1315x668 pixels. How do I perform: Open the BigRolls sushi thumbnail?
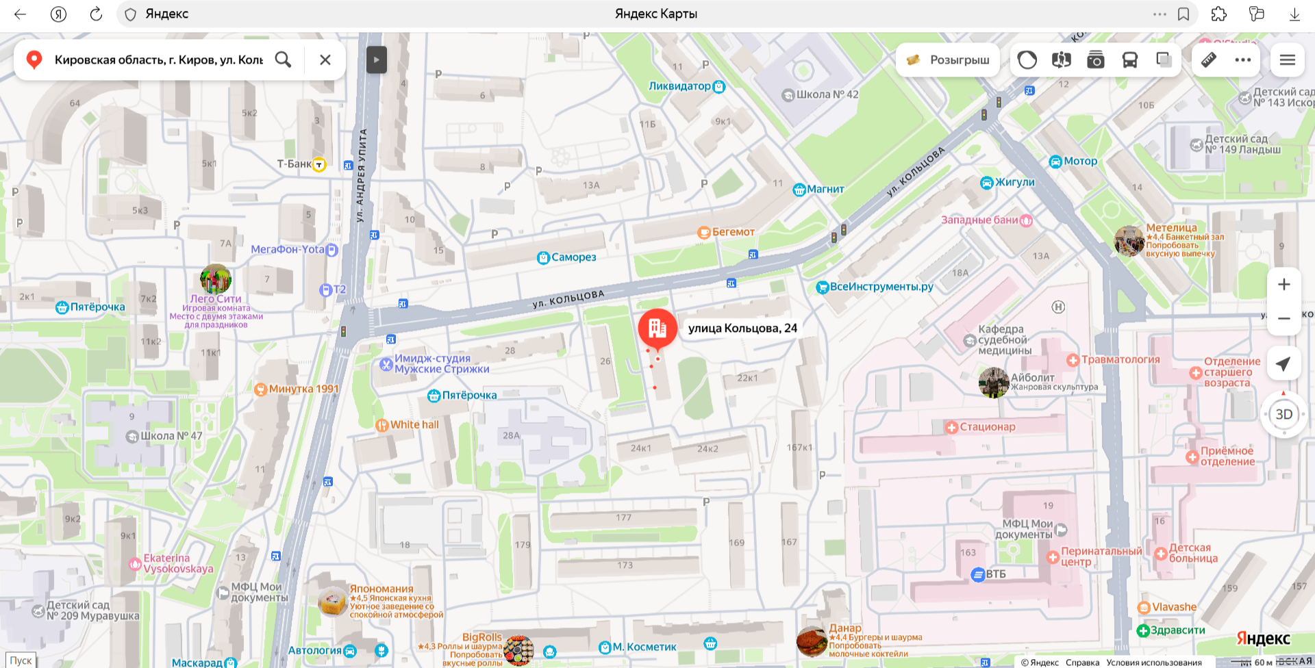pos(518,651)
